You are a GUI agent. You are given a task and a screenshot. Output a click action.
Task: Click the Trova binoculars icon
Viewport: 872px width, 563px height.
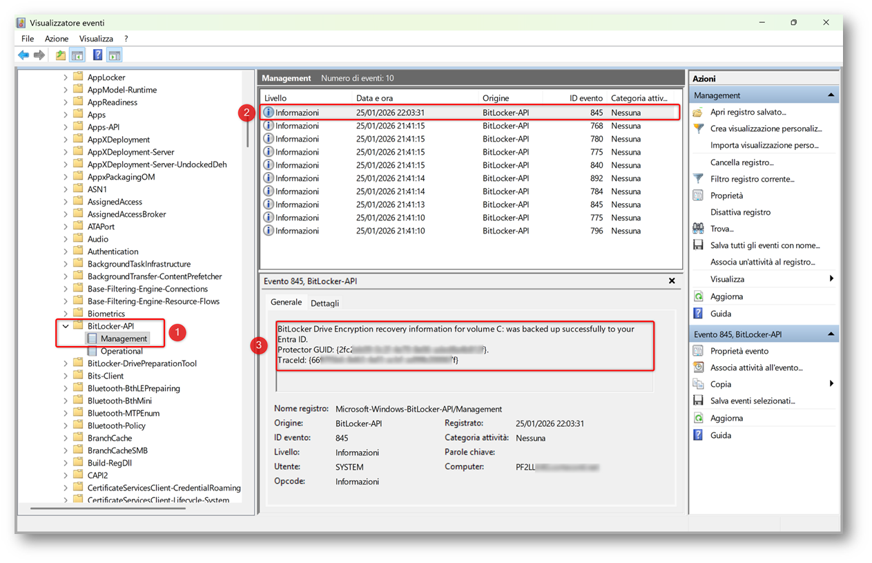pos(698,229)
